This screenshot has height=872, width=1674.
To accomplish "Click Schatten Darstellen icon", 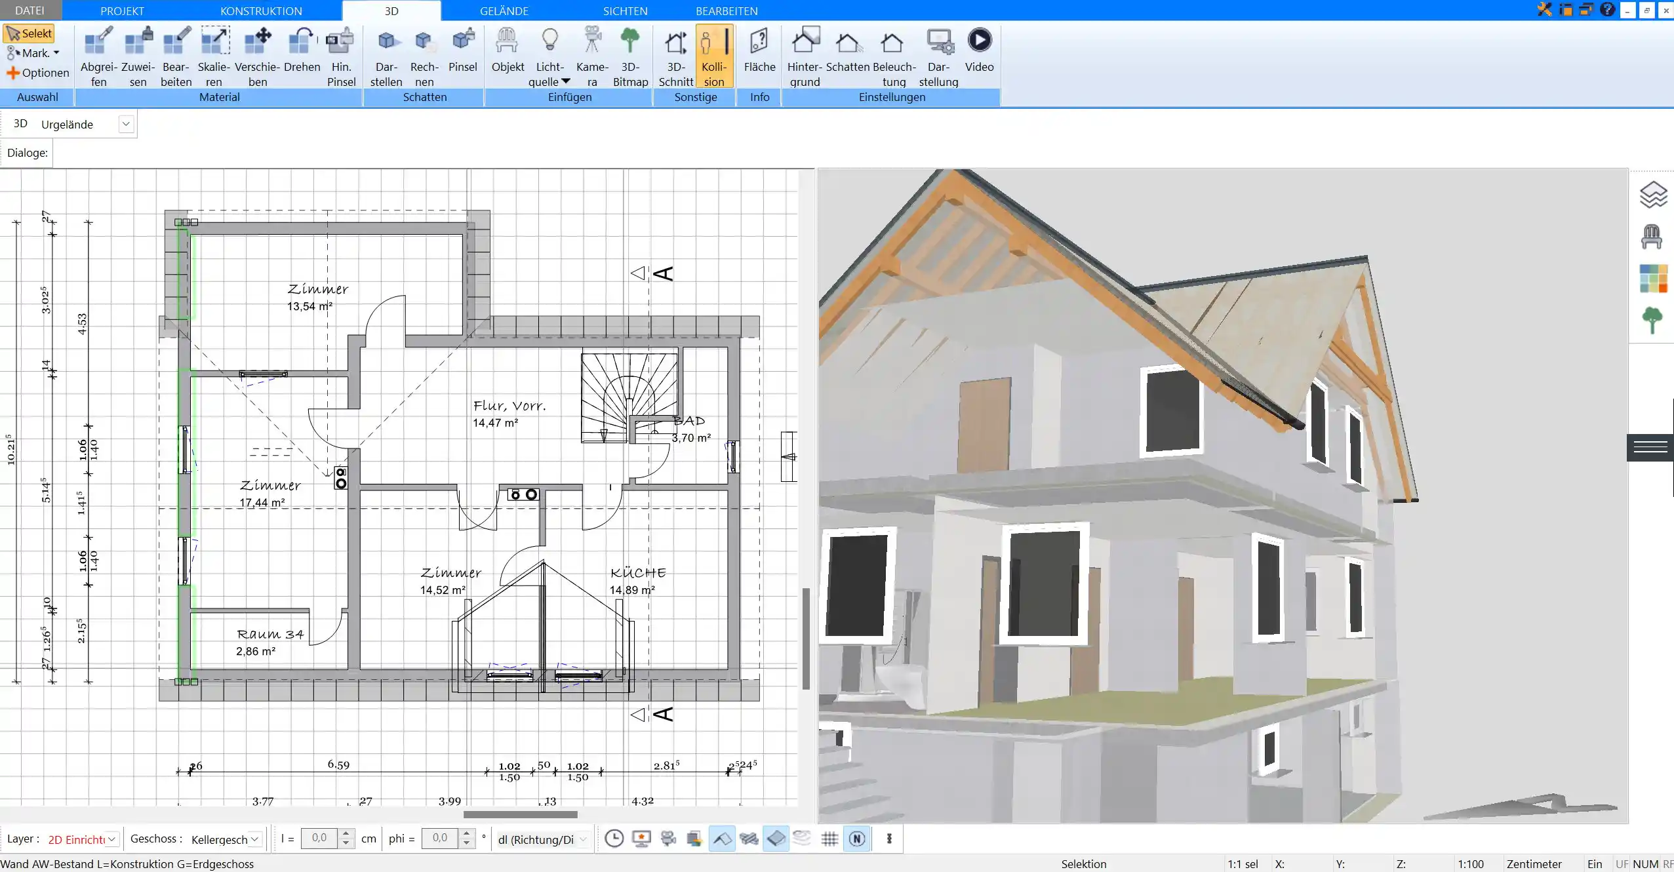I will [x=386, y=56].
